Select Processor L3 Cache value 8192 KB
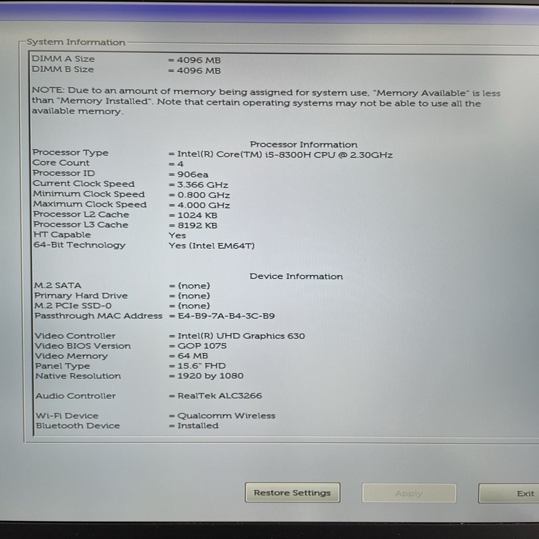Viewport: 539px width, 539px height. (197, 225)
